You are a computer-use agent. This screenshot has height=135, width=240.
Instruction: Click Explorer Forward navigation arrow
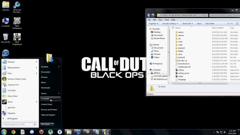[153, 15]
